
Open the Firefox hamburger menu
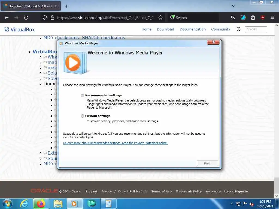272,17
